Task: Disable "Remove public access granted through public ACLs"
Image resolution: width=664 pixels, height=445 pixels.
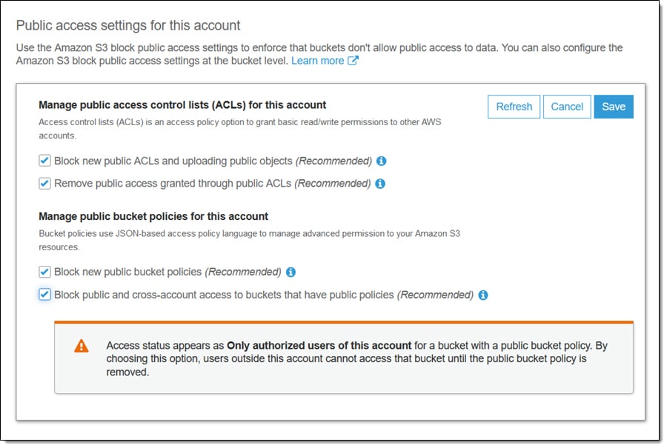Action: coord(44,183)
